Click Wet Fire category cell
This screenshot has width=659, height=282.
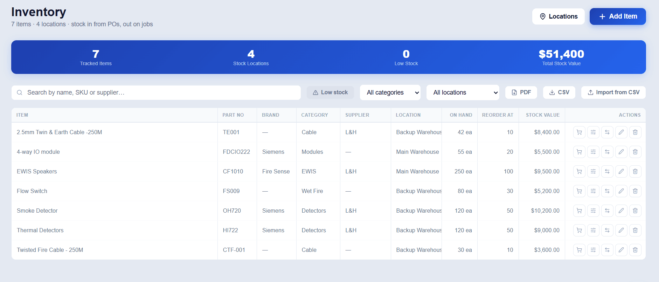(312, 191)
